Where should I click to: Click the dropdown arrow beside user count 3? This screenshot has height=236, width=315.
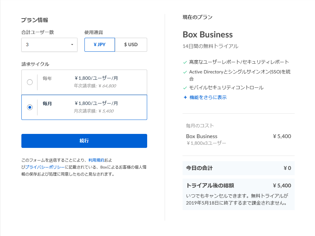[x=72, y=45]
